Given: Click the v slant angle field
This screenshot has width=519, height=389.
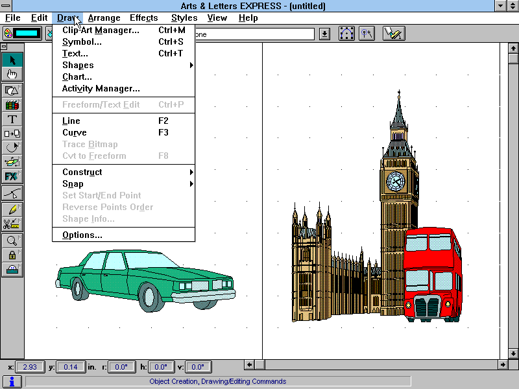Looking at the screenshot, I should pyautogui.click(x=198, y=367).
